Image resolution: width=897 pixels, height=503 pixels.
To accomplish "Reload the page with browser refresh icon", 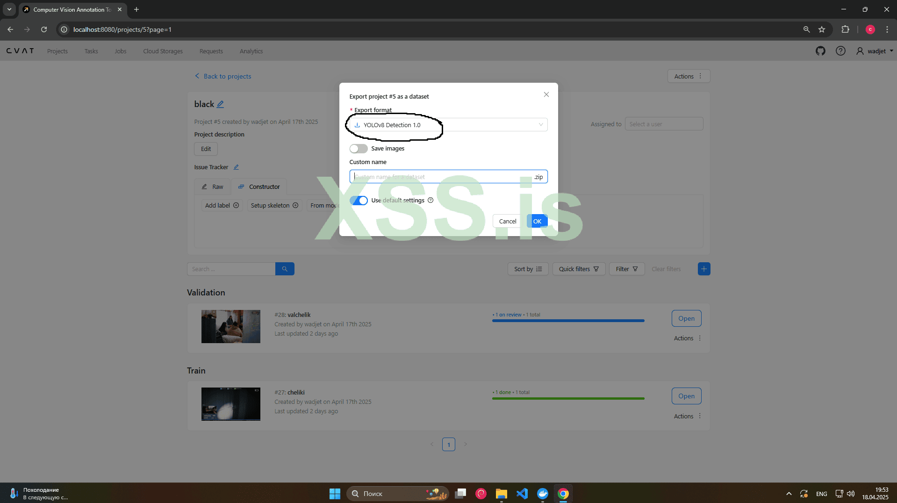I will click(44, 29).
